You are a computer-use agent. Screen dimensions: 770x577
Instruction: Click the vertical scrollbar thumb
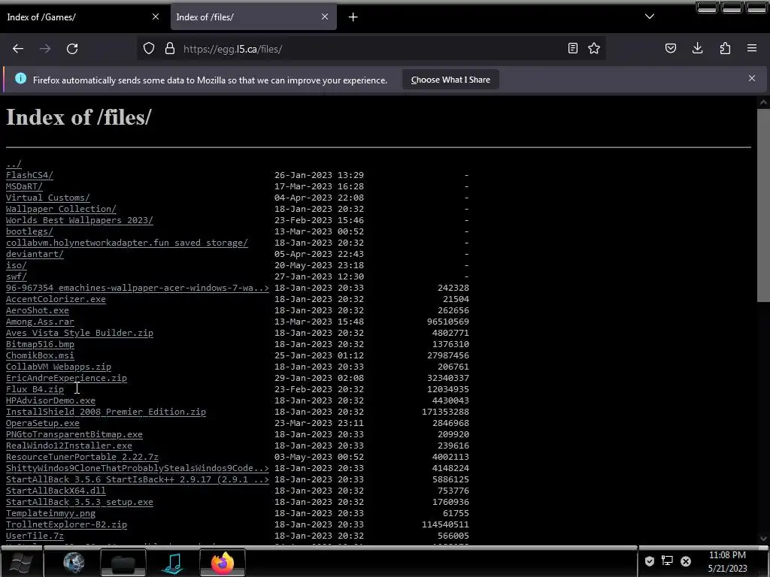tap(763, 206)
